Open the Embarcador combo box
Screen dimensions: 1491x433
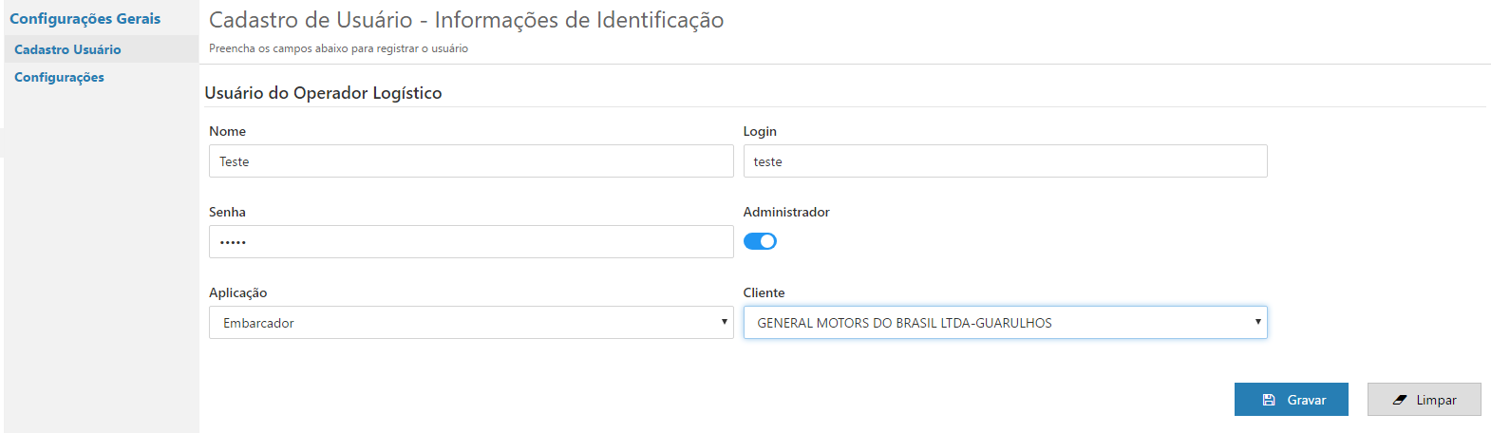pos(470,323)
